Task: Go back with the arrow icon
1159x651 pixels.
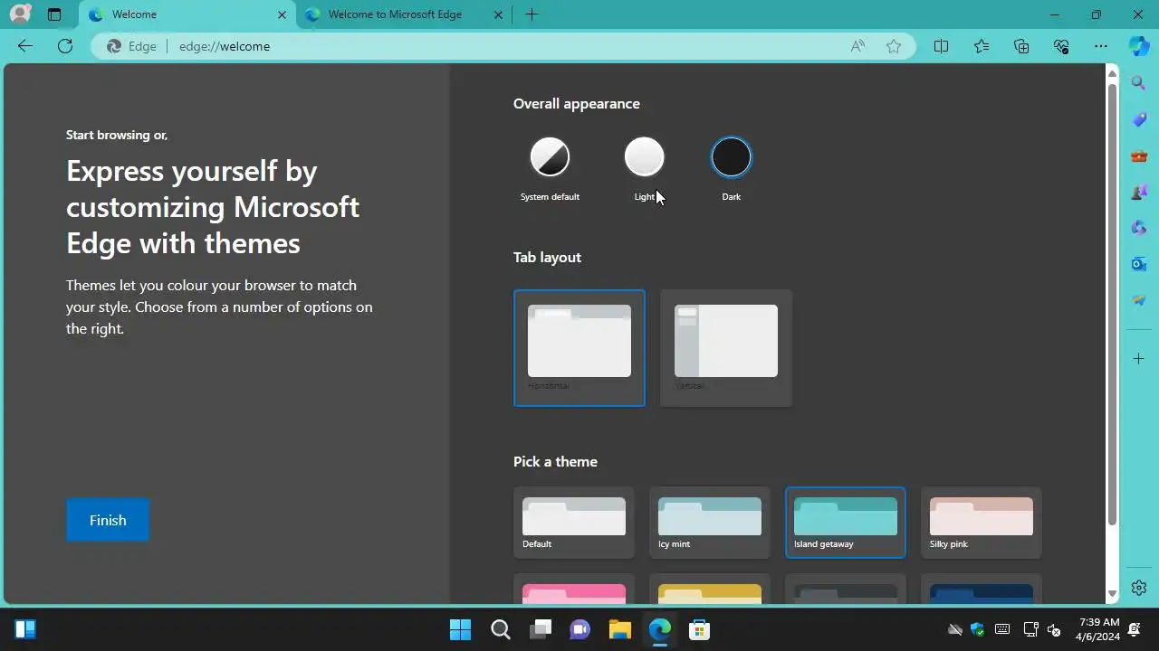Action: pos(25,46)
